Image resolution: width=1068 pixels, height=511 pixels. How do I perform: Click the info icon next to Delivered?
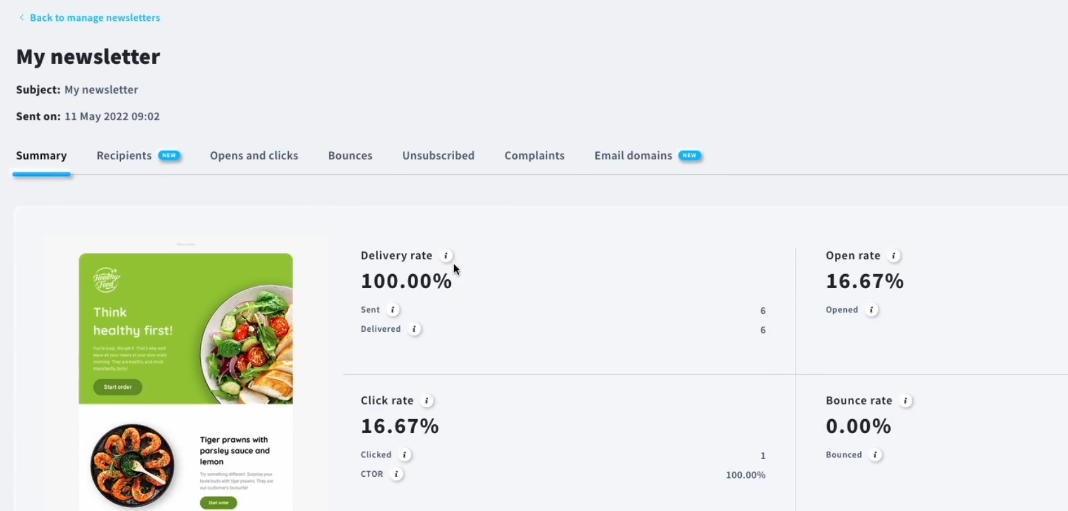(x=414, y=329)
